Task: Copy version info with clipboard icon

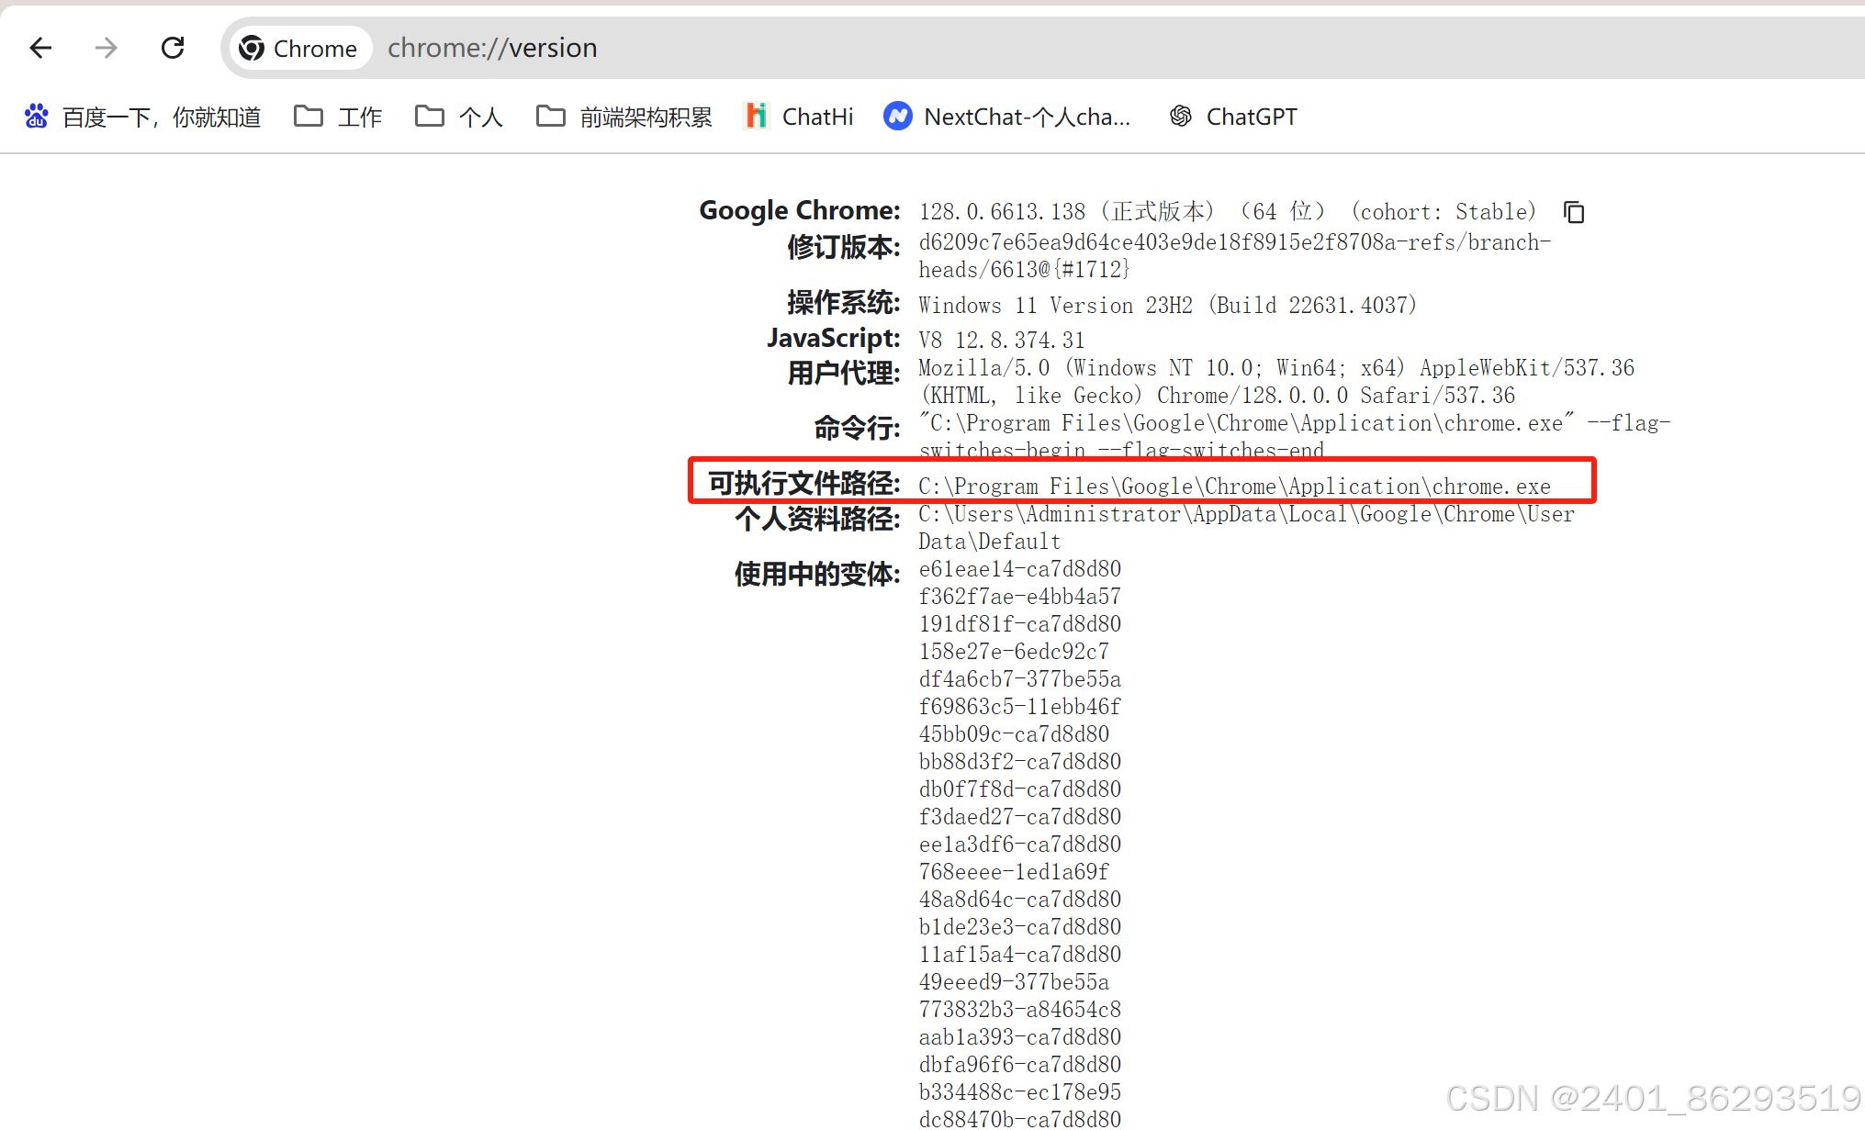Action: click(x=1574, y=212)
